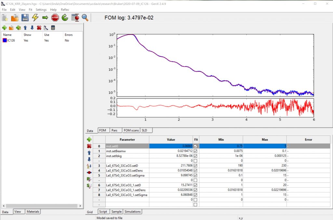Click the Start fit lightning bolt icon
Viewport: 333px width, 220px height.
point(35,18)
